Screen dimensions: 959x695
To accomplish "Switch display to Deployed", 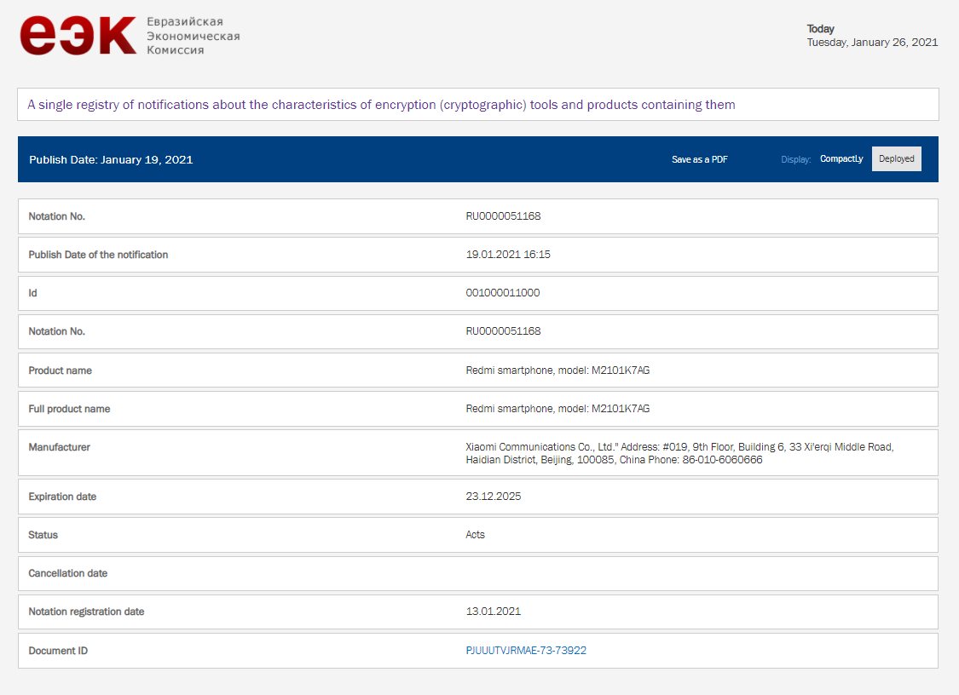I will 896,159.
